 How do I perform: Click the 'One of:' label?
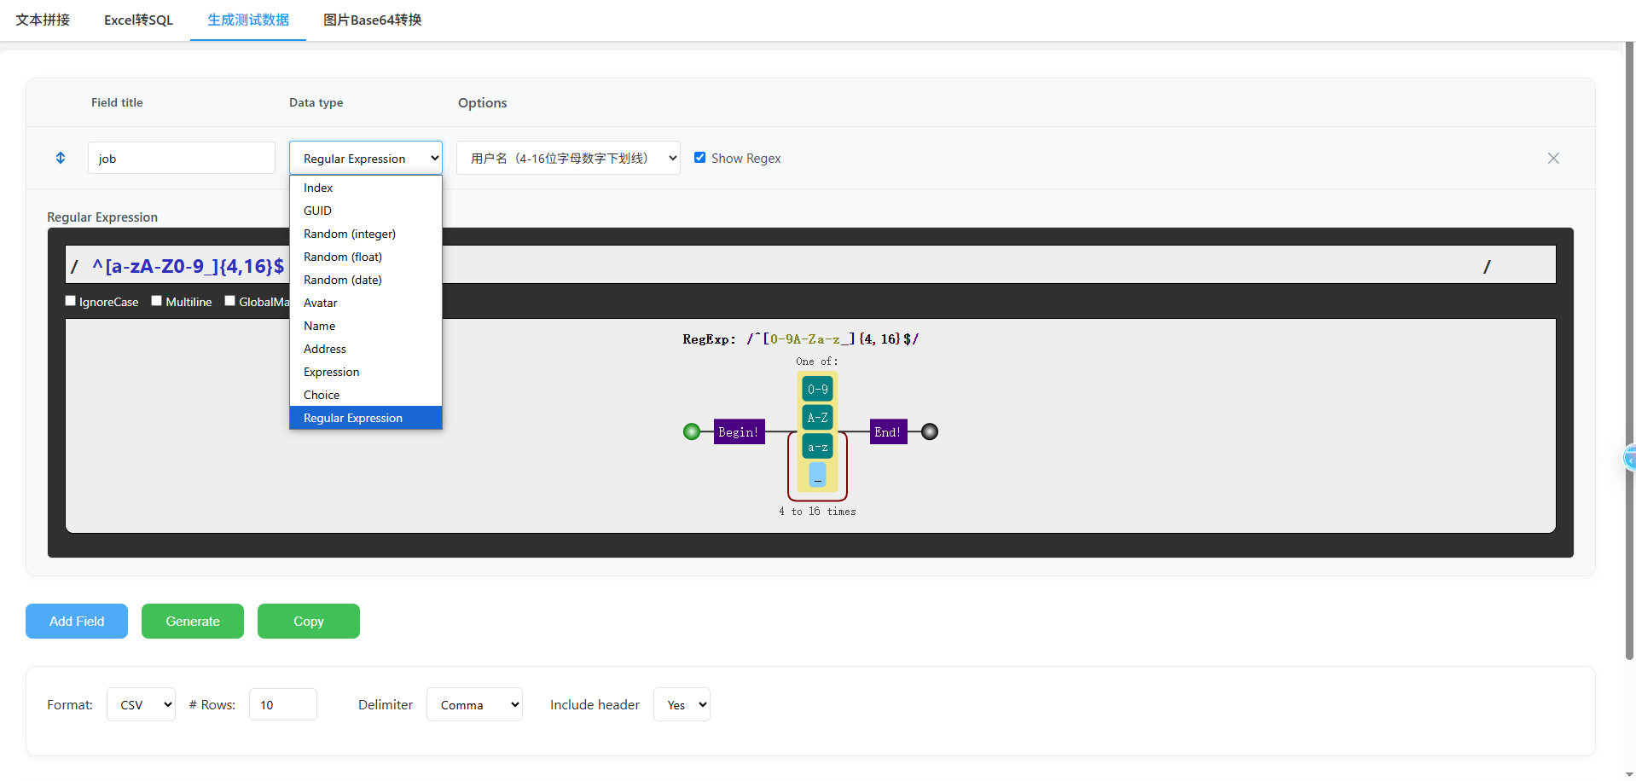(x=817, y=361)
